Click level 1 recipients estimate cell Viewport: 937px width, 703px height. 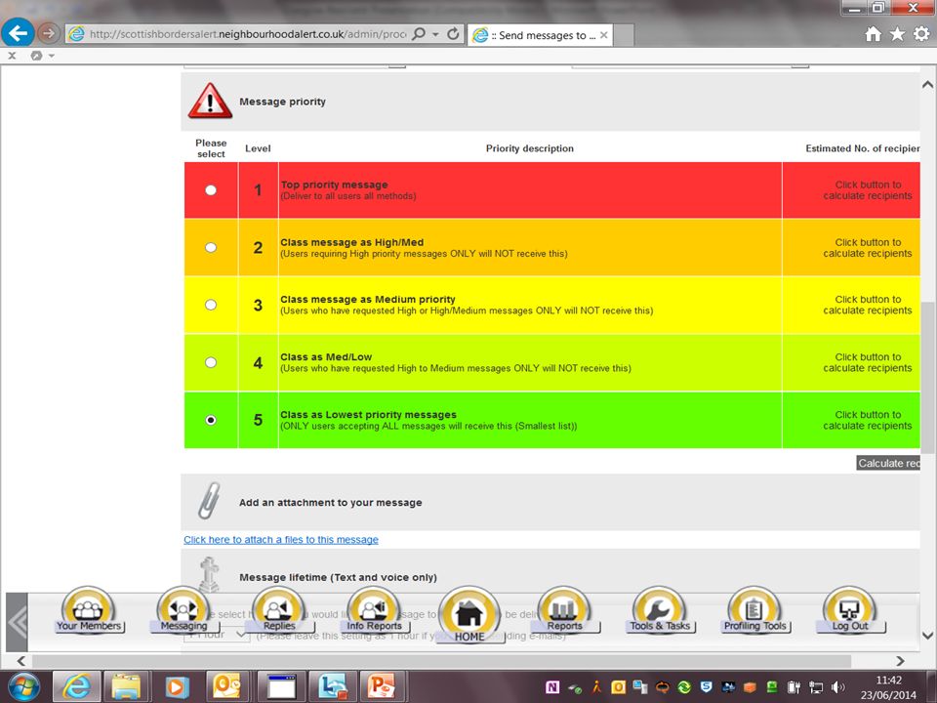pyautogui.click(x=851, y=190)
